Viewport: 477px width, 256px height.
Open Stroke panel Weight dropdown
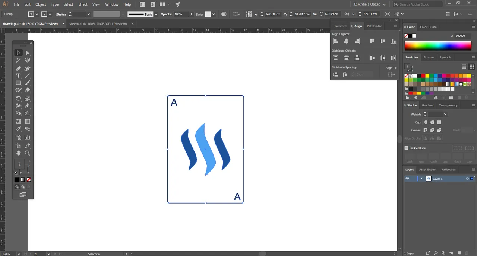(x=445, y=114)
